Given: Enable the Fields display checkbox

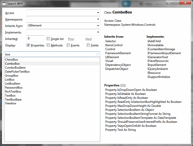Looking at the screenshot, I should coord(88,45).
